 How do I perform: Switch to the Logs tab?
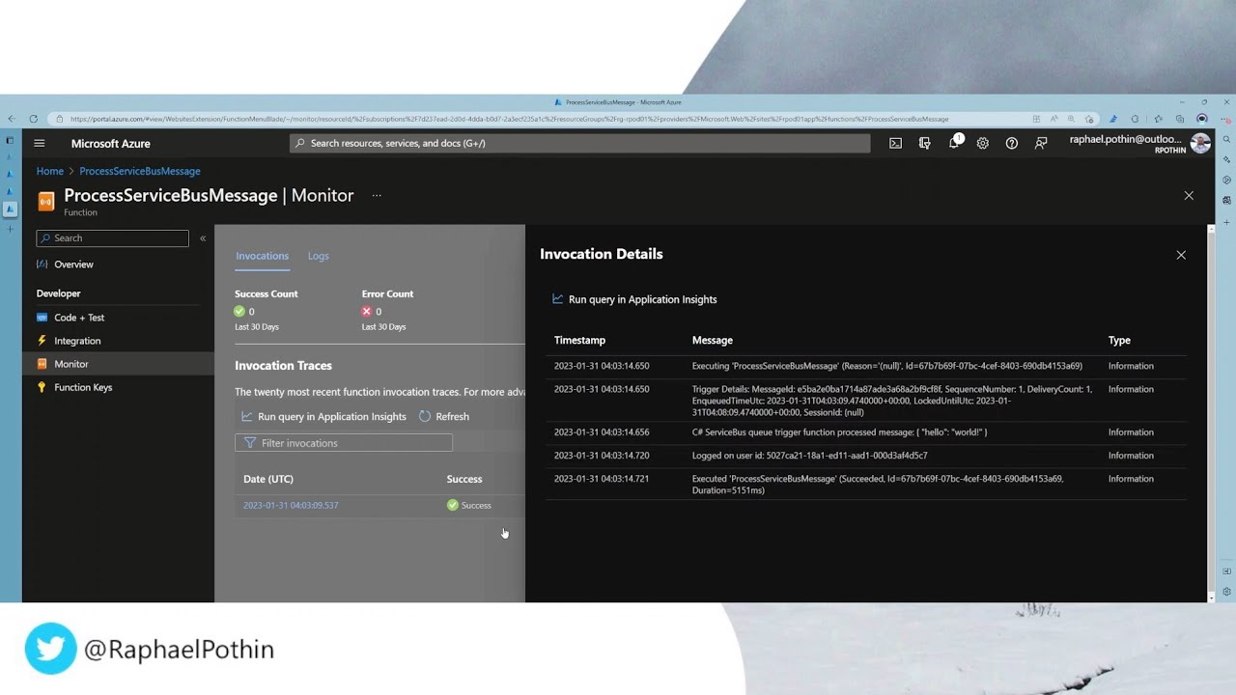tap(318, 256)
